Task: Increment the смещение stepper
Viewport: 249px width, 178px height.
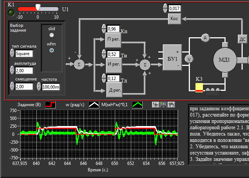Action: [12, 84]
